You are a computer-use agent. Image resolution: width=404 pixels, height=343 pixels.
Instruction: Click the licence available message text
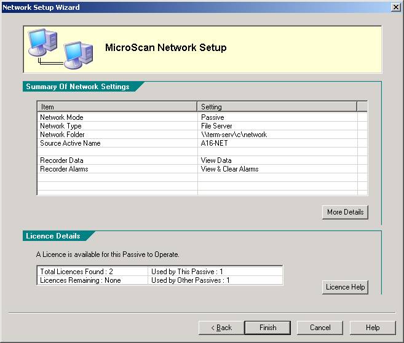coord(108,254)
